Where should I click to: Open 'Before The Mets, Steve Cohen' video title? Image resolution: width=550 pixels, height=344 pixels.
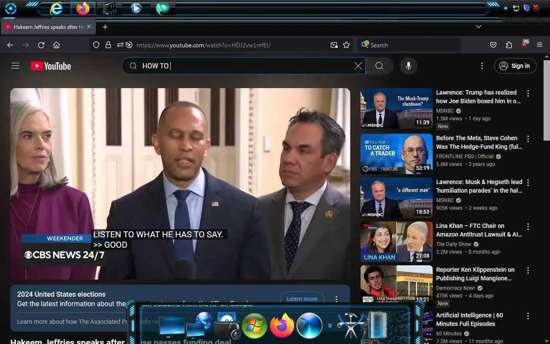479,142
